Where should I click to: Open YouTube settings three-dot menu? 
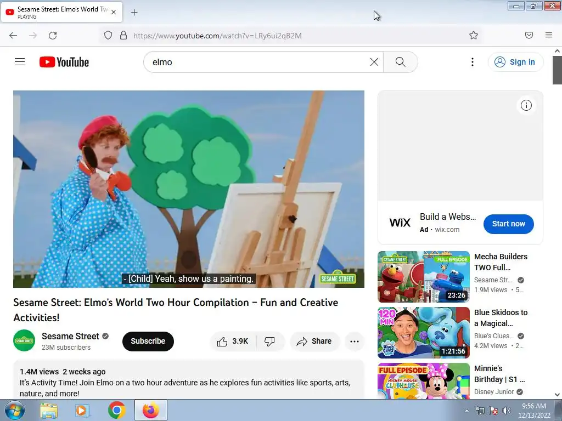(x=473, y=62)
